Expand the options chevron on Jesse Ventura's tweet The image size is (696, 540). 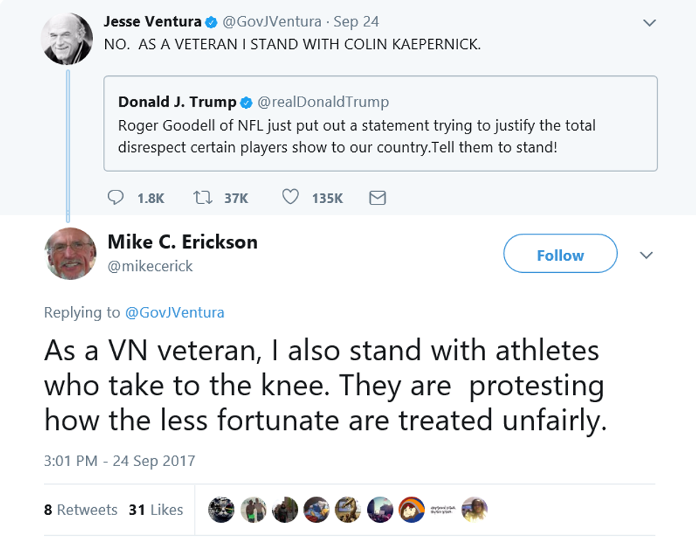649,23
